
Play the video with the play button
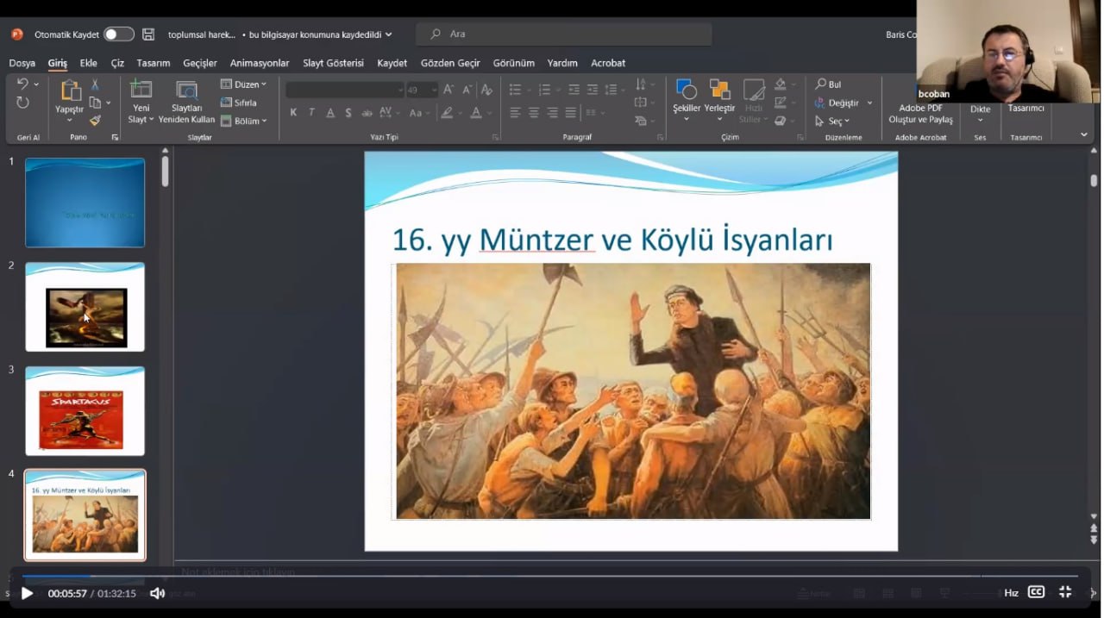pyautogui.click(x=27, y=593)
